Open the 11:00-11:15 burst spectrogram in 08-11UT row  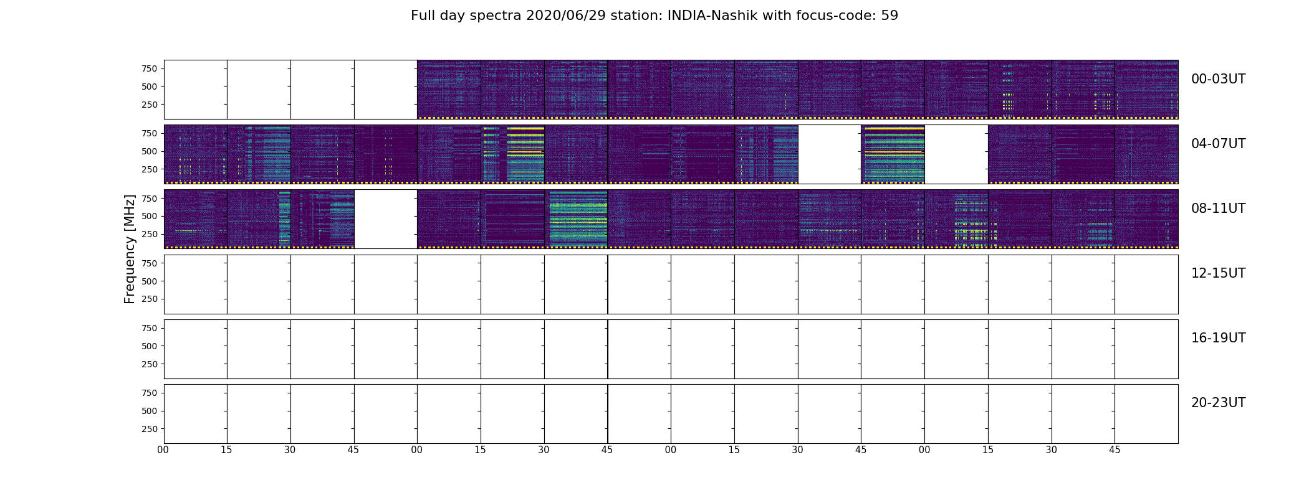[x=956, y=218]
